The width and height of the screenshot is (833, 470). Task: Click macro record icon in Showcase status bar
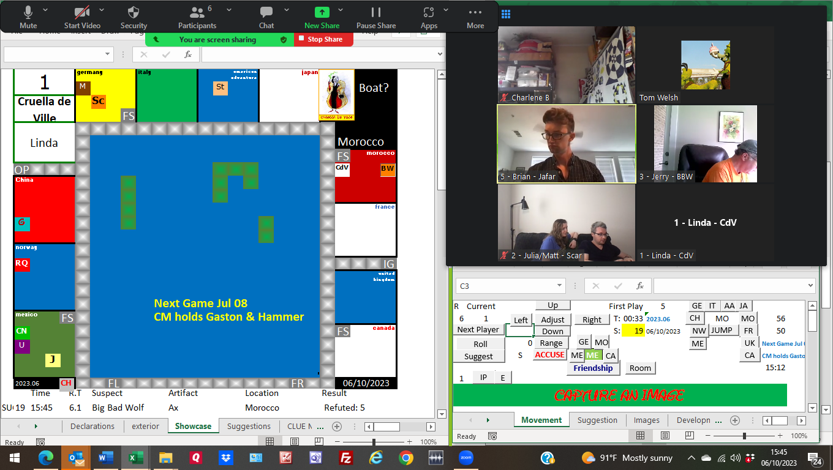[x=40, y=442]
